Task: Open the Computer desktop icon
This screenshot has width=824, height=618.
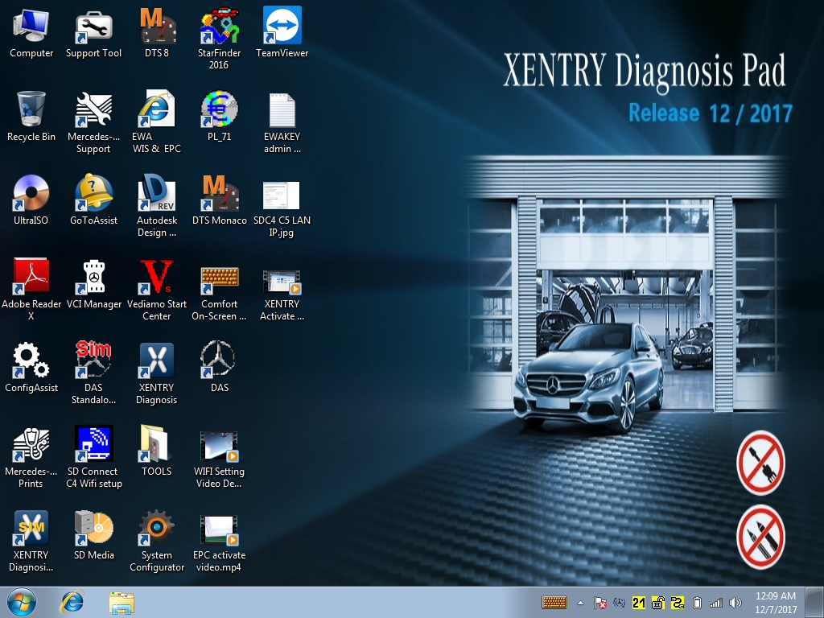Action: (31, 32)
